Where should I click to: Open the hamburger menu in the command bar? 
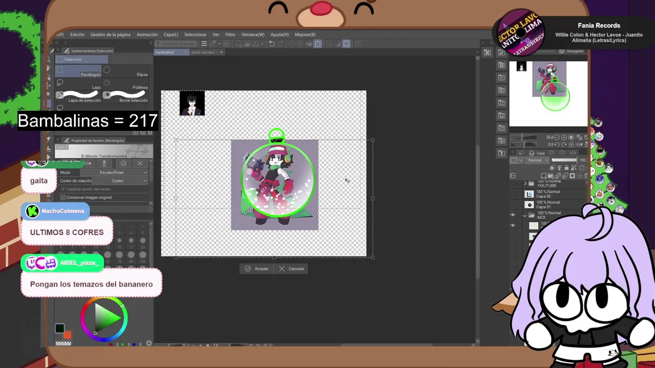[204, 44]
